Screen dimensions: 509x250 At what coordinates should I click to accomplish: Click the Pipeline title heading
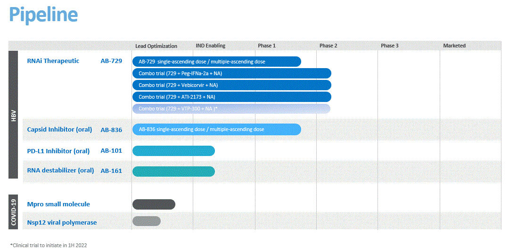(x=43, y=15)
